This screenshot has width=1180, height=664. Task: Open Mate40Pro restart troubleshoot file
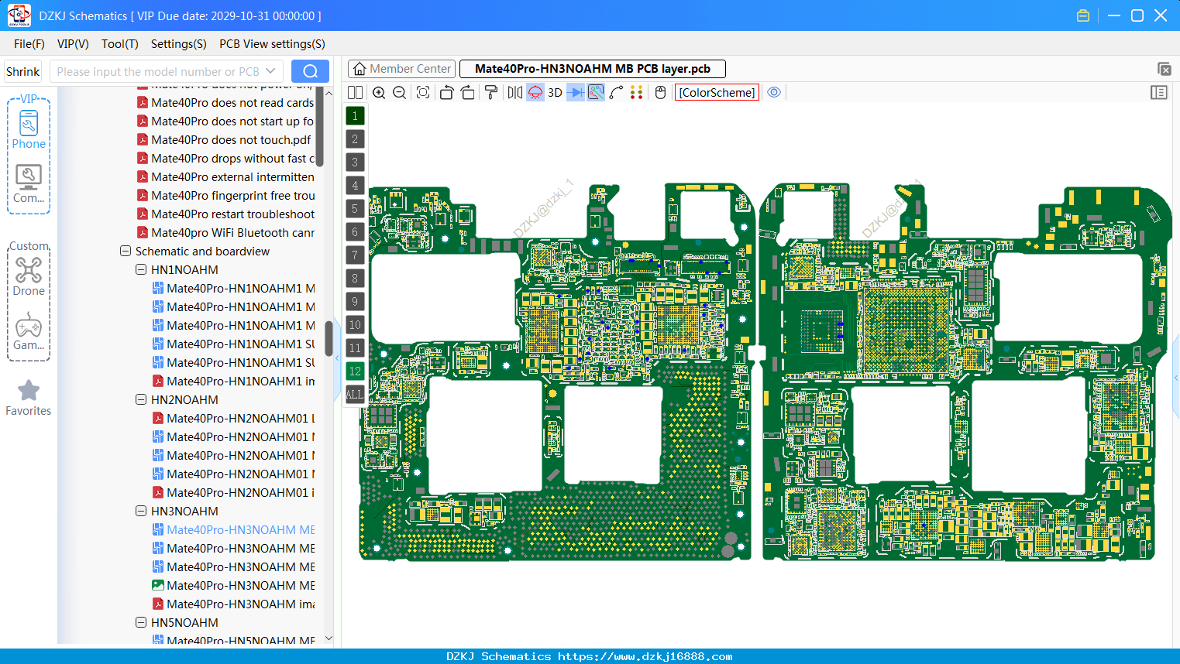pos(225,214)
